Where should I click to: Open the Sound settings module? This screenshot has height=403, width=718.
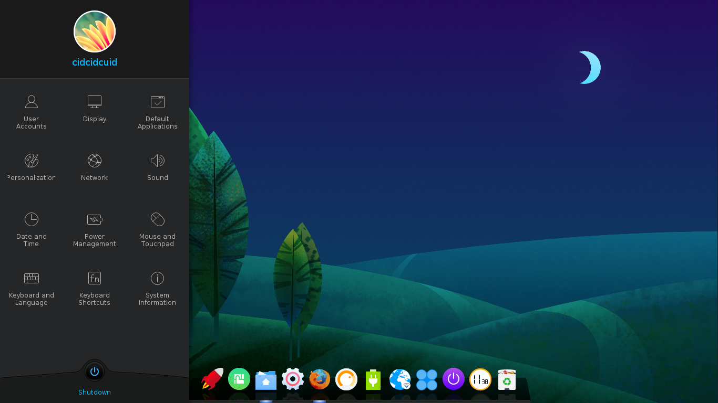[157, 167]
